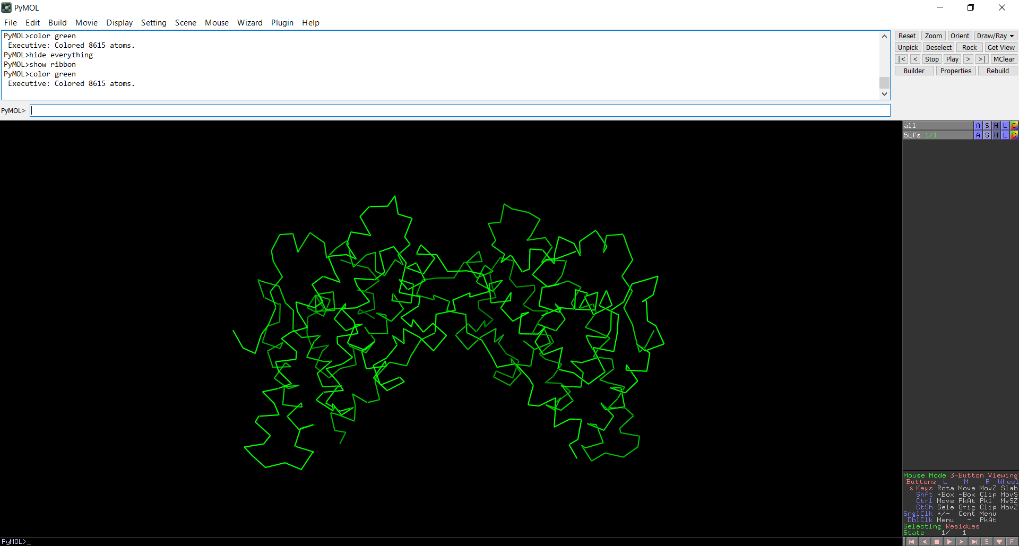Screen dimensions: 1019x546
Task: Open Label menu for 5ufs object
Action: (1005, 135)
